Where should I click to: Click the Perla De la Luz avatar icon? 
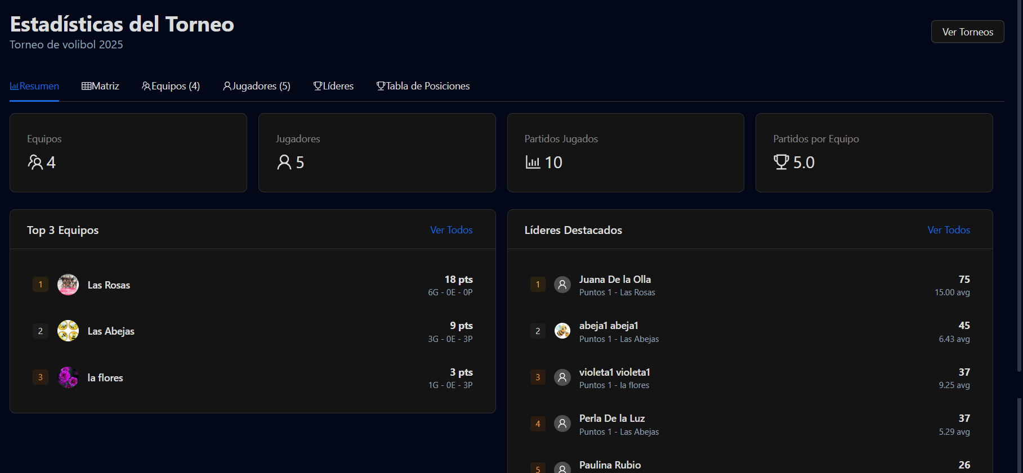[562, 424]
